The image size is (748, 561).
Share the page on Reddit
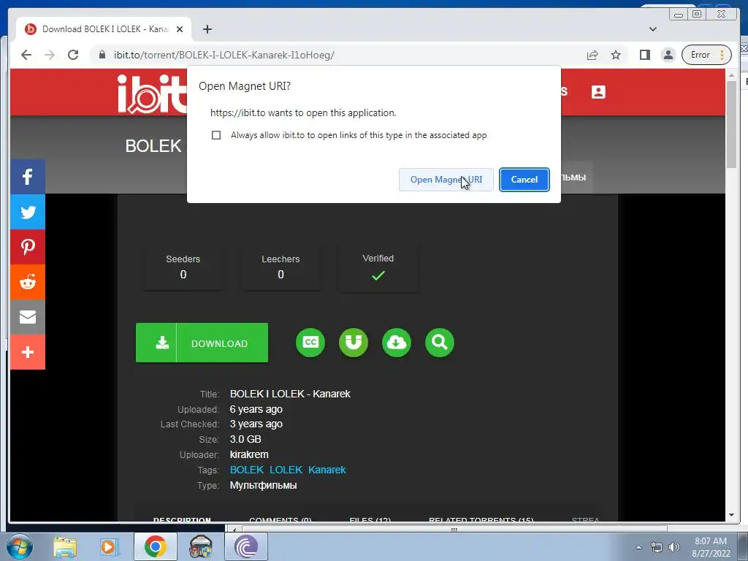click(28, 282)
